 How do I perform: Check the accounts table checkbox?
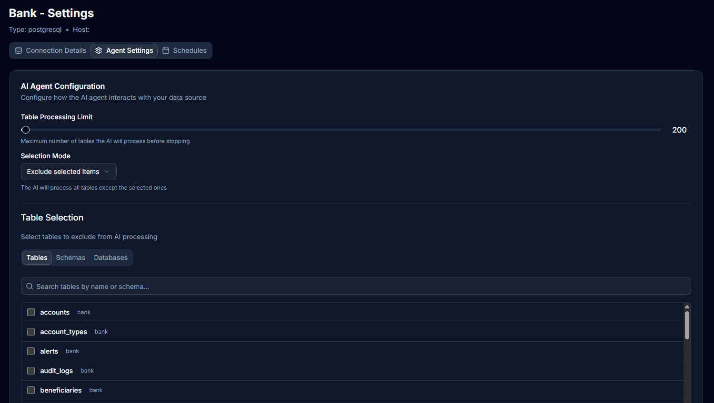[x=31, y=312]
